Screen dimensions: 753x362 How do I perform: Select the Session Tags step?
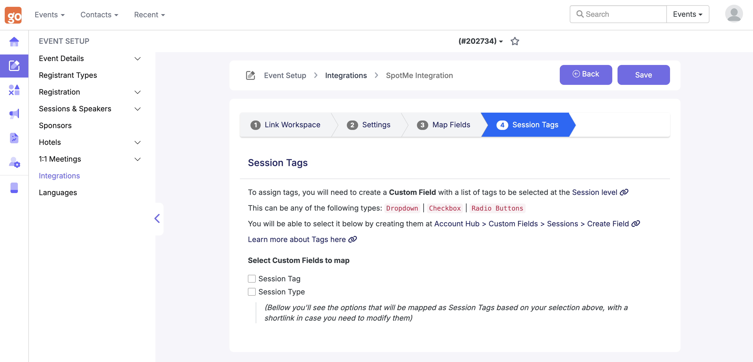pyautogui.click(x=528, y=125)
